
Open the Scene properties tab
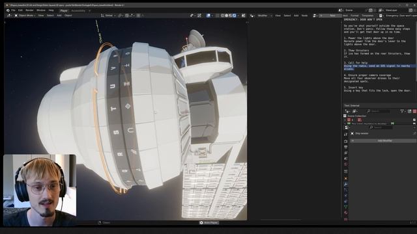pos(346,159)
